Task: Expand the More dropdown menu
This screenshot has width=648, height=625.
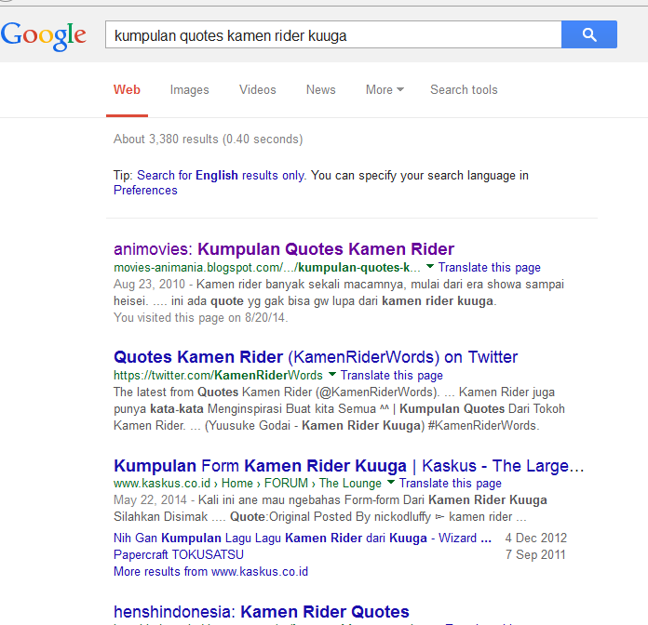Action: [x=385, y=90]
